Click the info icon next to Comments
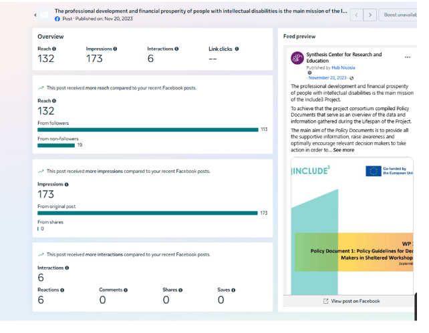The image size is (429, 333). [126, 290]
